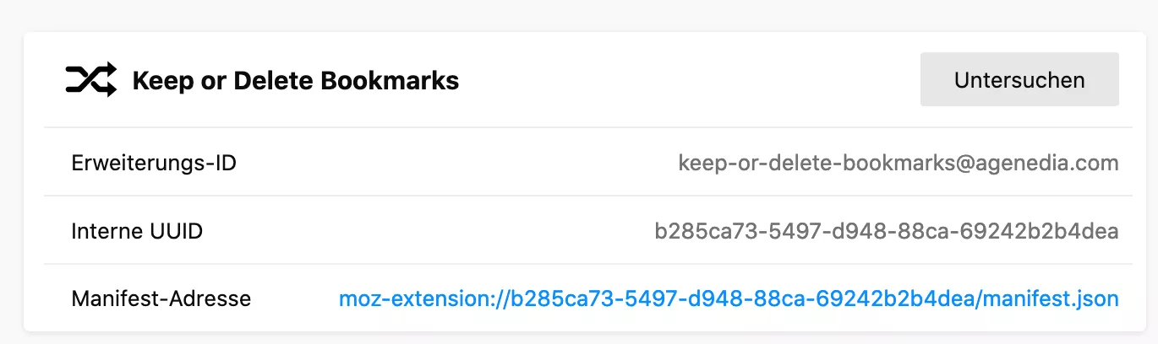Click the Untersuchen button
Image resolution: width=1158 pixels, height=344 pixels.
coord(1019,80)
